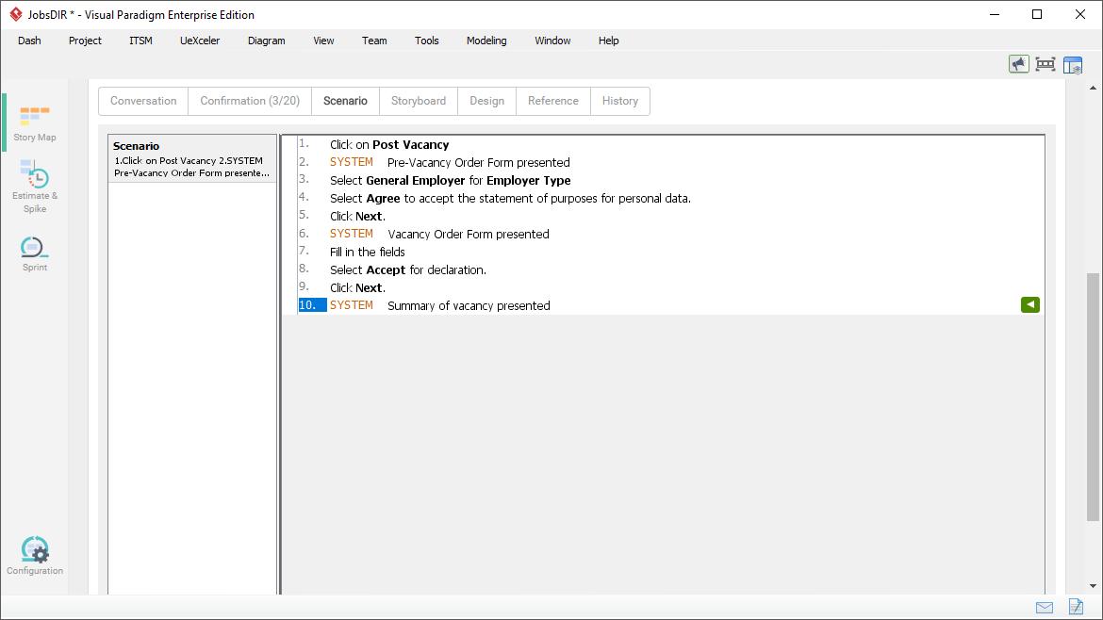Select the scenario entry in left list
Viewport: 1103px width, 620px height.
click(192, 159)
